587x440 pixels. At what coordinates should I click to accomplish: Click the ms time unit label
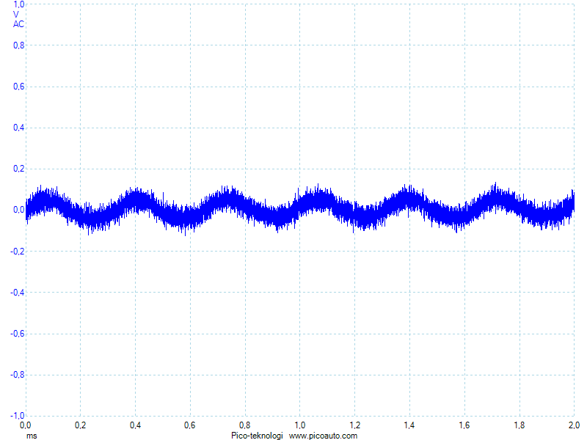(32, 436)
